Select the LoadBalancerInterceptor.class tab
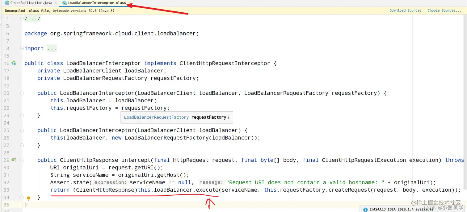The image size is (467, 212). pyautogui.click(x=97, y=3)
